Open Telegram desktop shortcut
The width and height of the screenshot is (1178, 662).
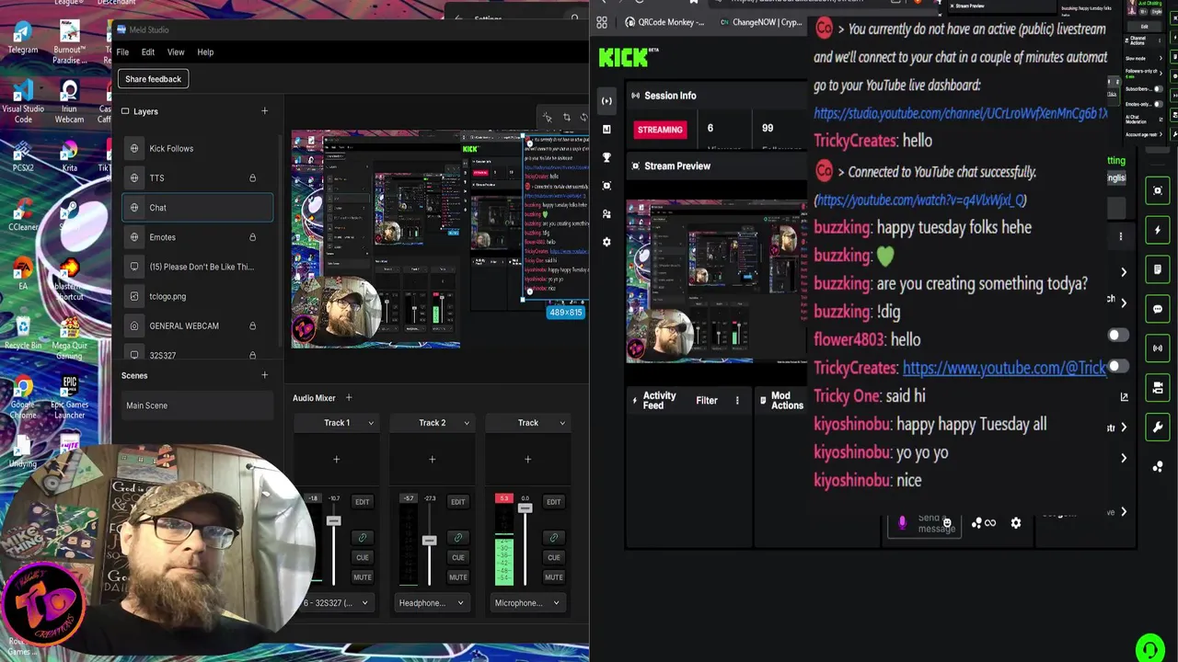tap(23, 37)
